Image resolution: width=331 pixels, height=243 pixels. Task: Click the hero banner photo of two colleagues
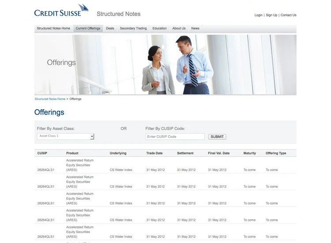point(165,65)
